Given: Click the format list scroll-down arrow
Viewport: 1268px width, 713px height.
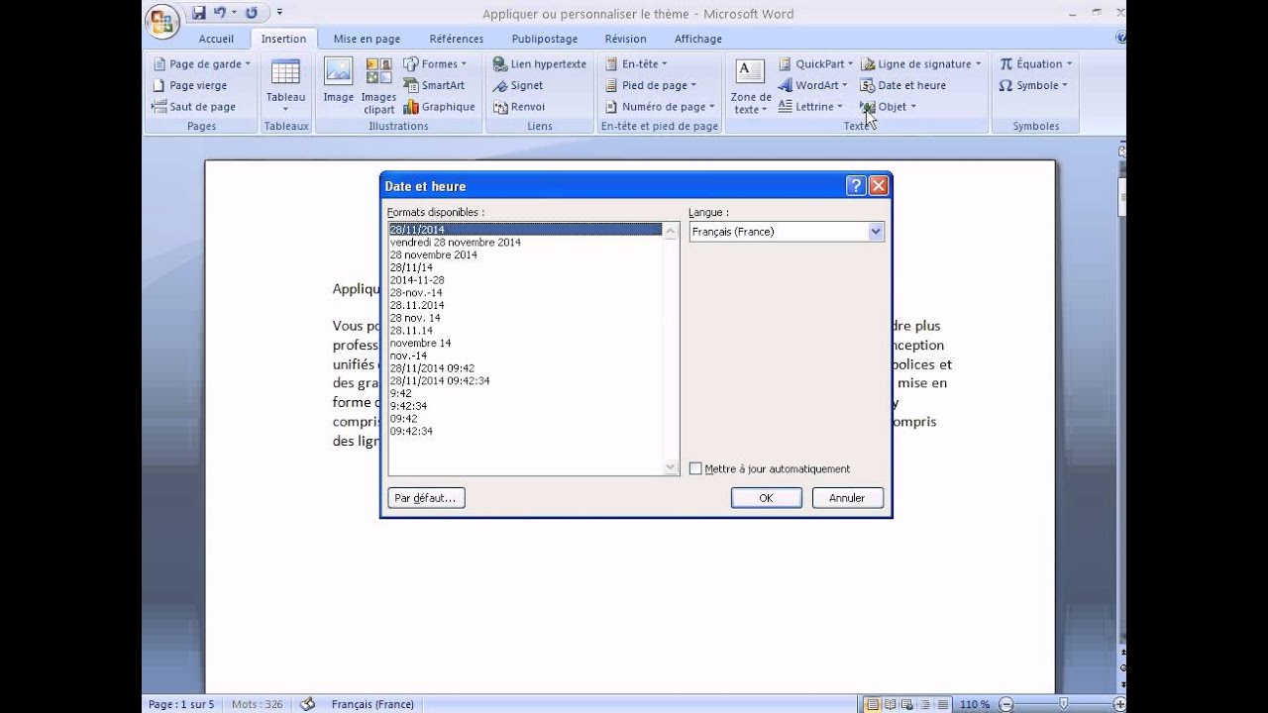Looking at the screenshot, I should click(671, 468).
